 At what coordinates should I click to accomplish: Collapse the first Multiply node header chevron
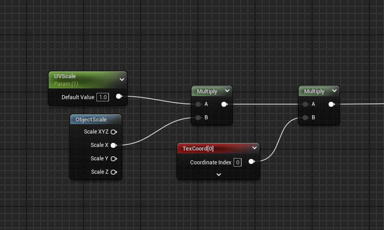point(227,91)
